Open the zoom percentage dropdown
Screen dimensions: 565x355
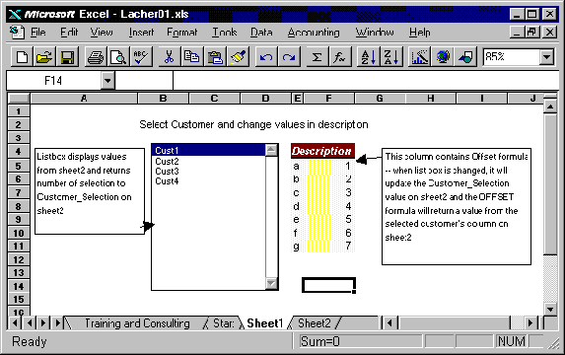[x=546, y=57]
